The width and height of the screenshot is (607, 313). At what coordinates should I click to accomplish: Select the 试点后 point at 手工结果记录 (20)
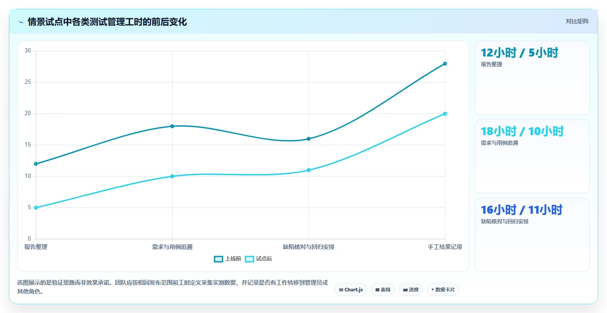click(445, 113)
